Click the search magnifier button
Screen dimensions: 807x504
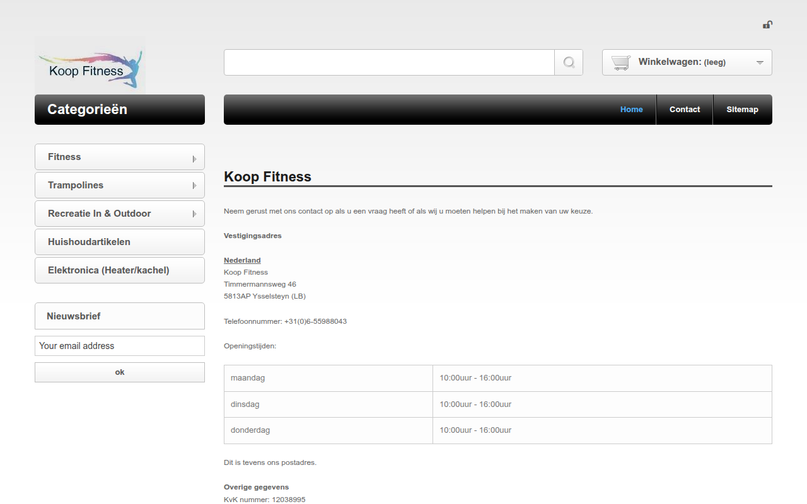[569, 62]
